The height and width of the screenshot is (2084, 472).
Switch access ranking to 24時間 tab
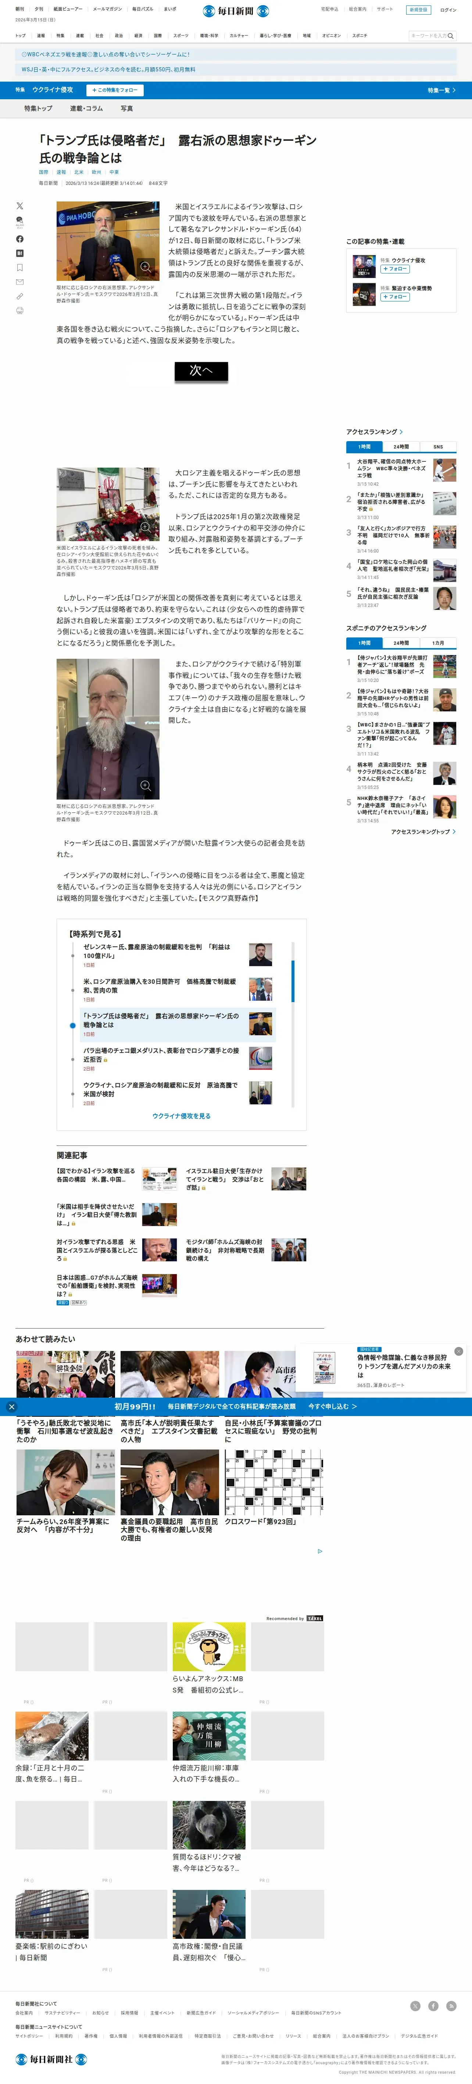point(401,447)
